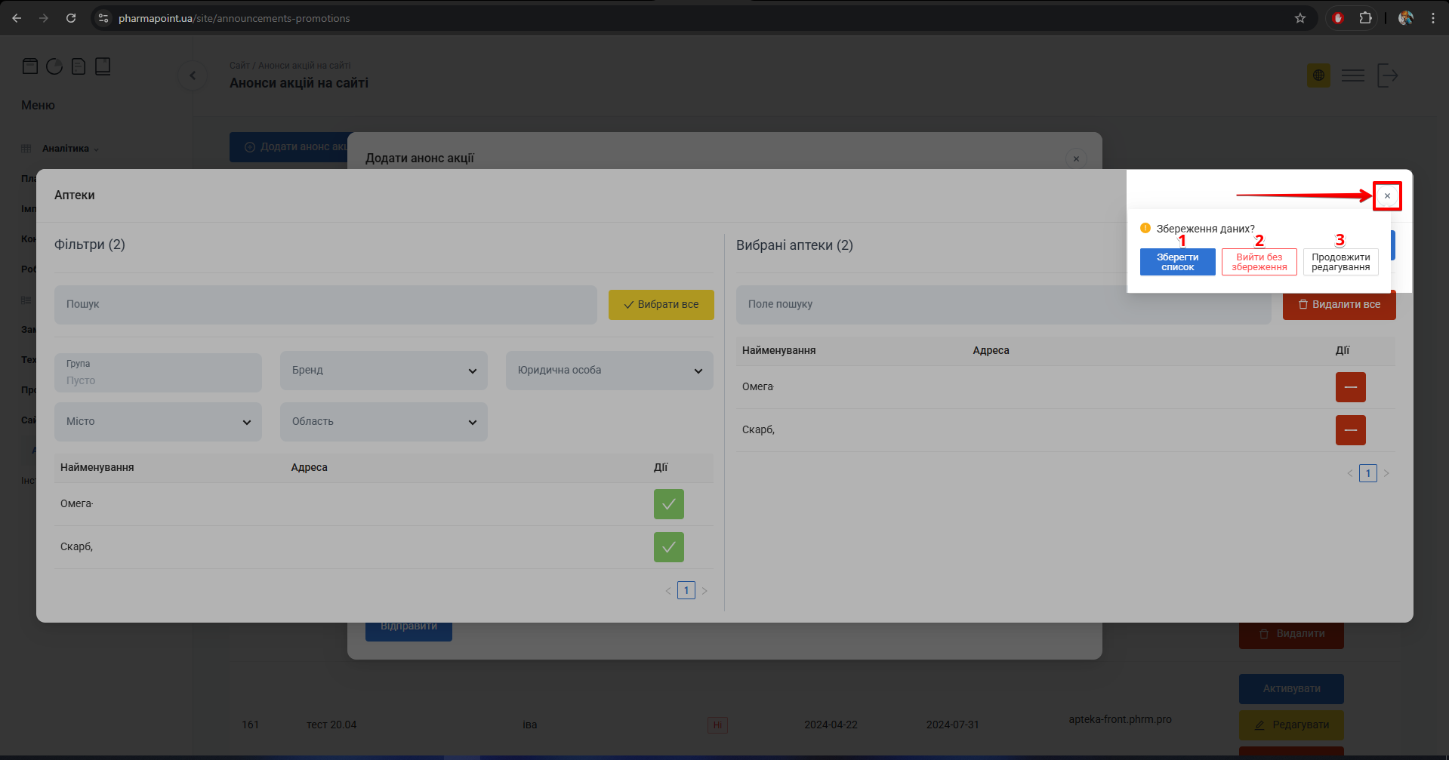
Task: Open the Юридична особа dropdown
Action: coord(609,371)
